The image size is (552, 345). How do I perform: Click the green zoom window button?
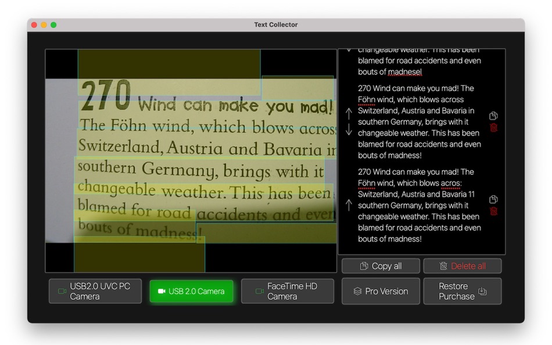(x=53, y=25)
